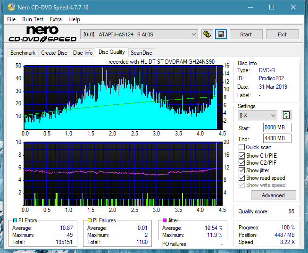Click PI Failures total 1160

point(142,242)
